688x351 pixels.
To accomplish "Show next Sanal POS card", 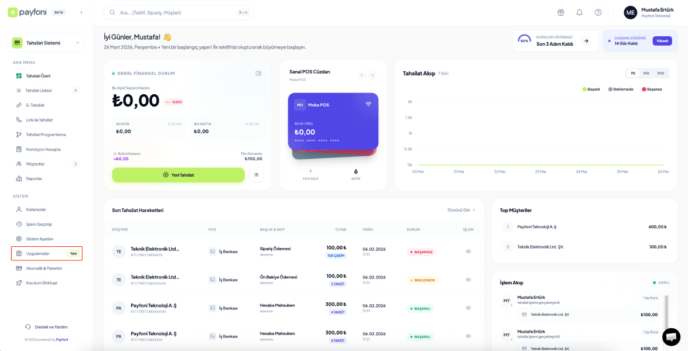I will (x=372, y=75).
